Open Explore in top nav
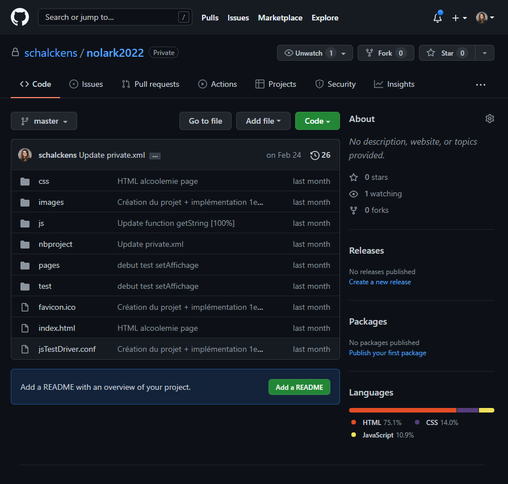This screenshot has height=484, width=508. point(325,18)
